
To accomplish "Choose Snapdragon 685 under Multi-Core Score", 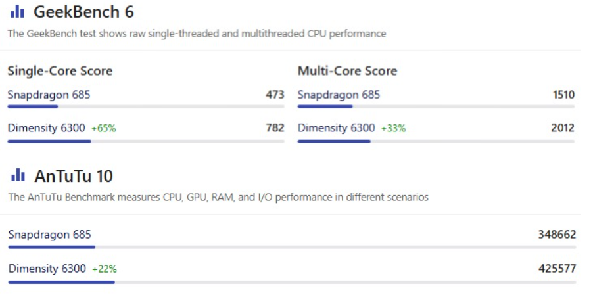I will tap(339, 95).
